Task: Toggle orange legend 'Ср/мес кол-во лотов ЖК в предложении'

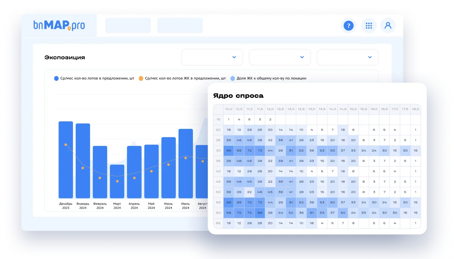Action: click(182, 78)
